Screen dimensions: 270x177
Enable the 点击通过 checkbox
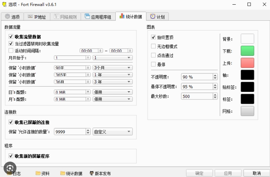(153, 55)
